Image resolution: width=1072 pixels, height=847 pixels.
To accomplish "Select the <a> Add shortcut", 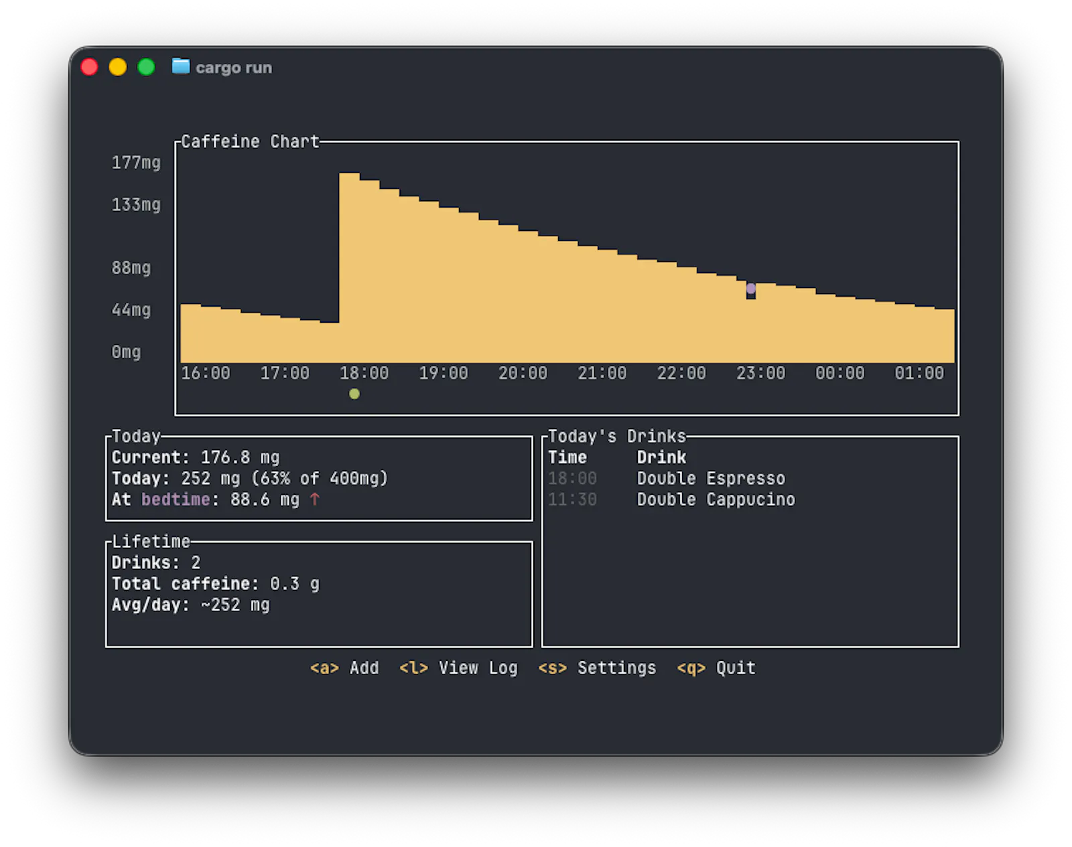I will pyautogui.click(x=344, y=668).
